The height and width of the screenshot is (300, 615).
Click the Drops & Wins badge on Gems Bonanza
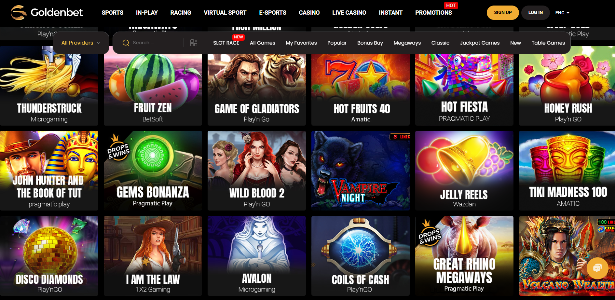118,148
